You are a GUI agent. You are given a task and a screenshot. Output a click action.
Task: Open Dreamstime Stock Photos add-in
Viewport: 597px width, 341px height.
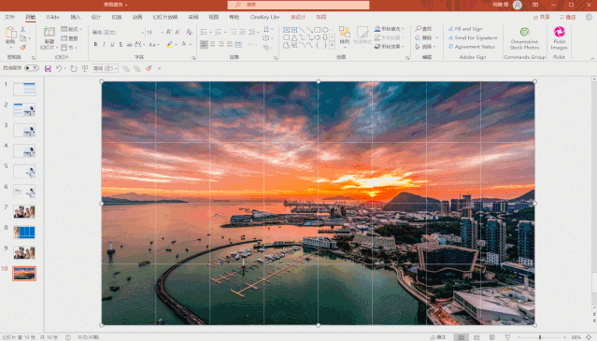[x=524, y=38]
